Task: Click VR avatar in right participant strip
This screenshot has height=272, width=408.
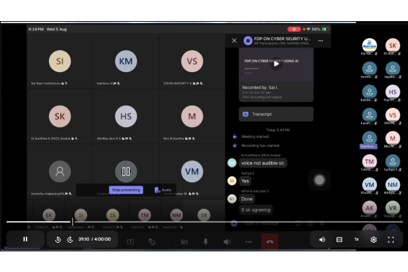Action: click(392, 207)
